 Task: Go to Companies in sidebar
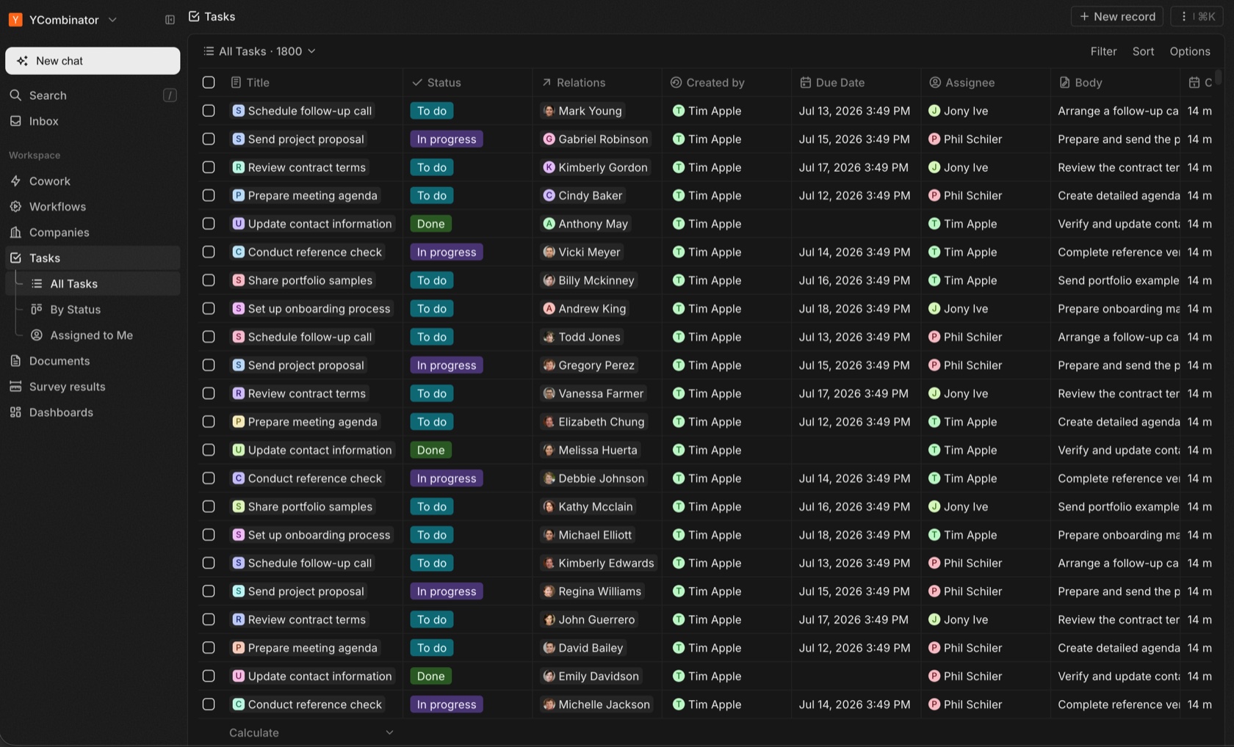tap(93, 233)
